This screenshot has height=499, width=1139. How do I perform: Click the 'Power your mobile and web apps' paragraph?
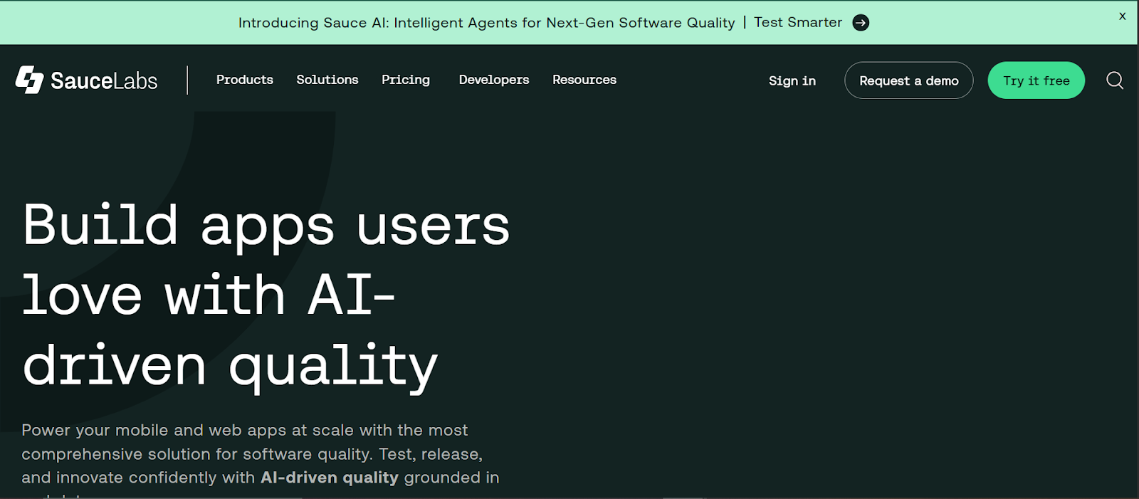coord(245,431)
